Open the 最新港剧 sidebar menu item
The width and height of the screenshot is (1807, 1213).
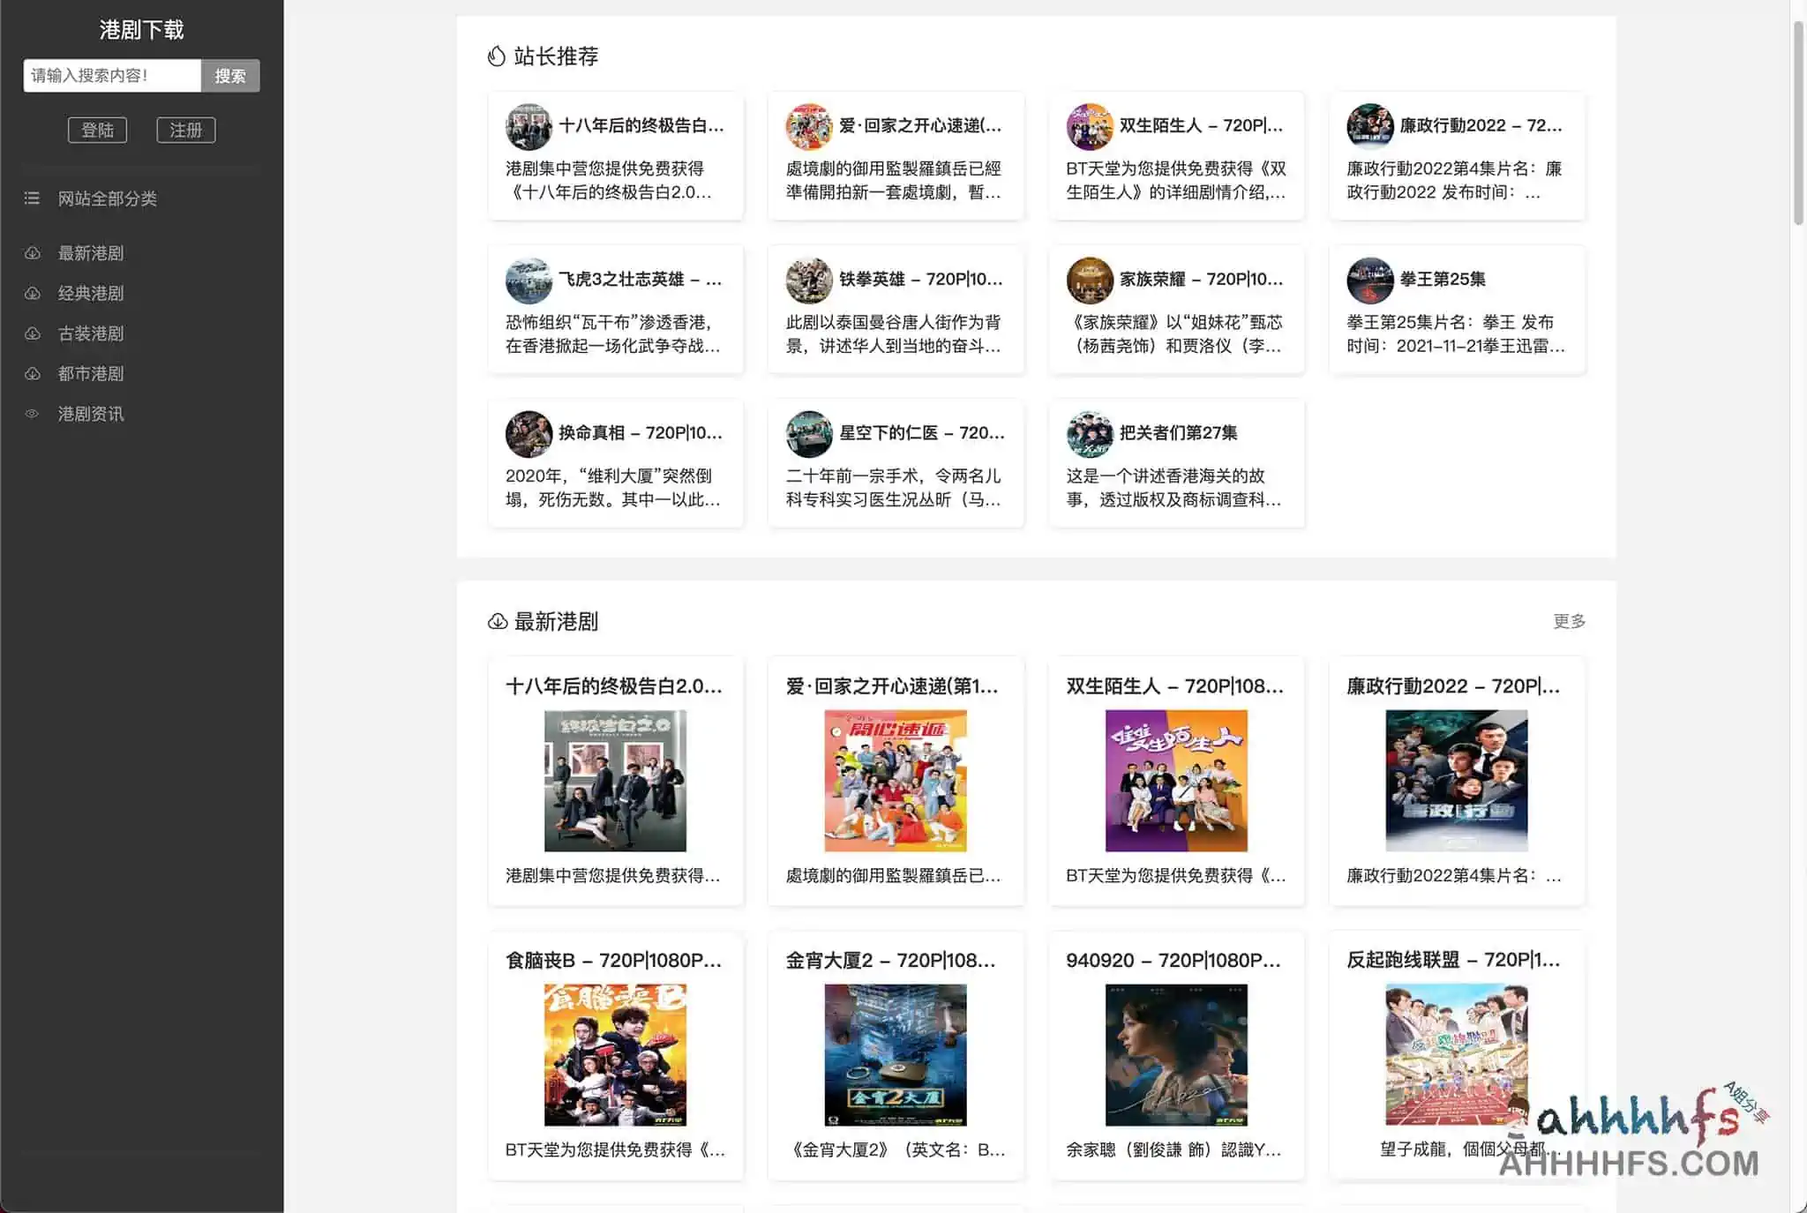point(90,253)
